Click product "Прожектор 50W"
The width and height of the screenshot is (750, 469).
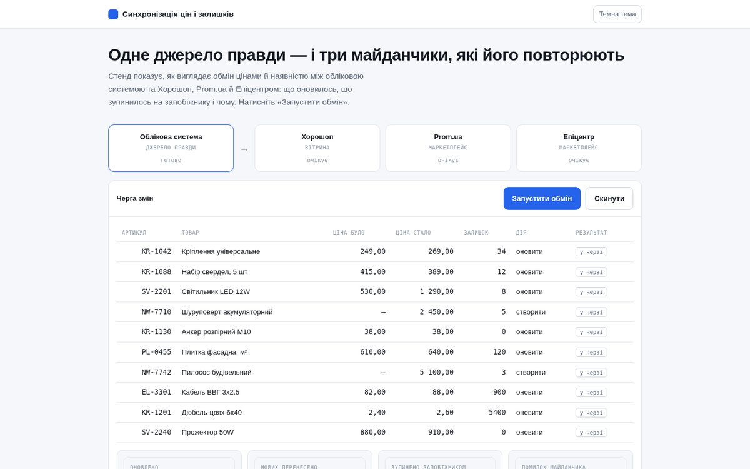tap(207, 432)
